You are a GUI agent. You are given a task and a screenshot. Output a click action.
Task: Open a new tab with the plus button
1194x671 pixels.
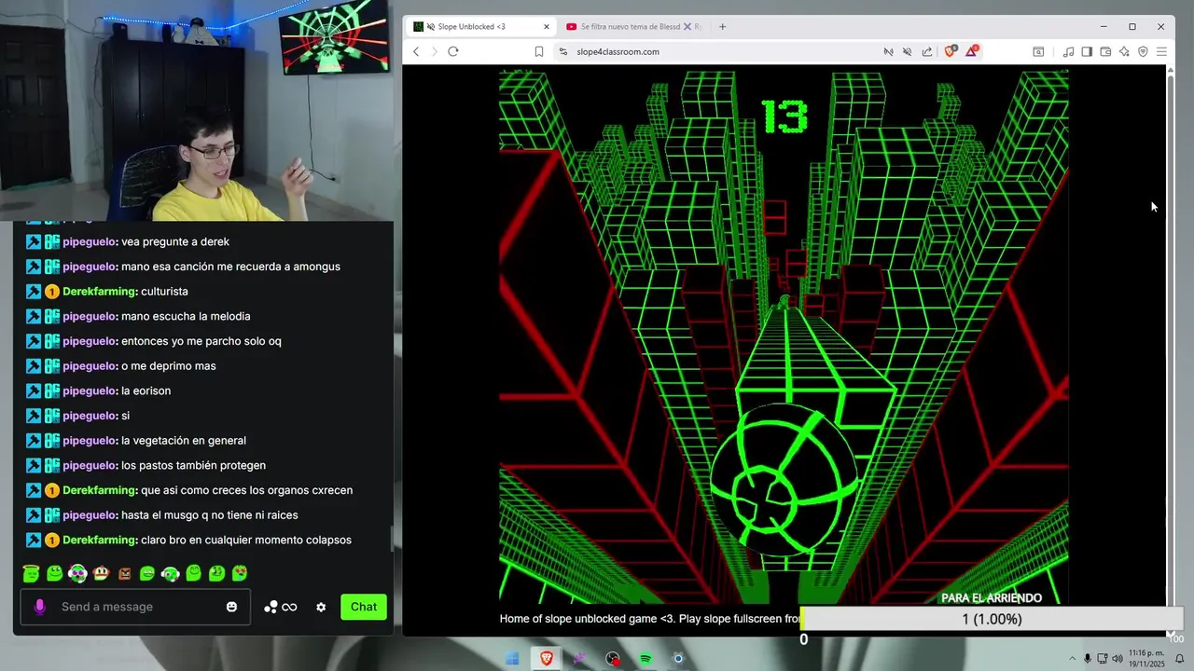722,26
